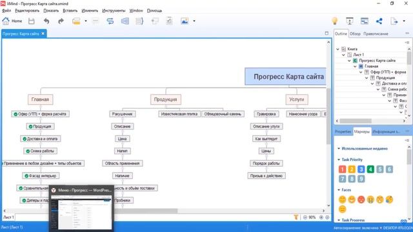Open the dropdown arrow next to export icon

click(404, 21)
